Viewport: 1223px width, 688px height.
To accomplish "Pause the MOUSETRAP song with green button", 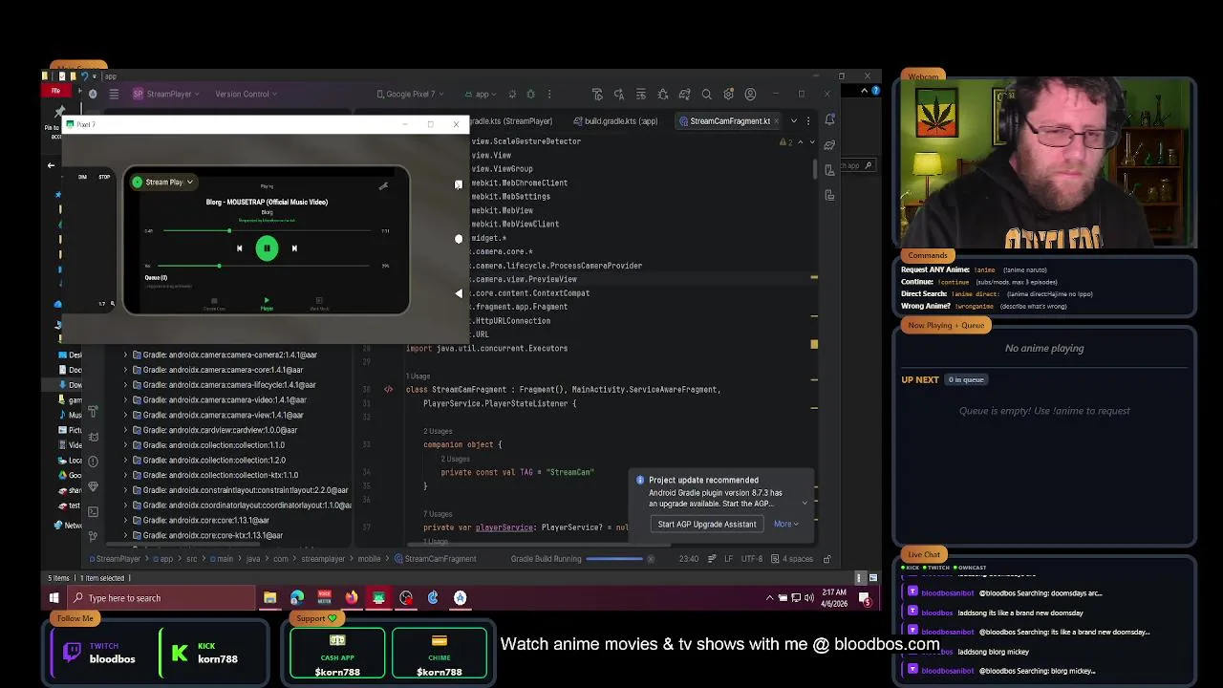I will click(267, 248).
